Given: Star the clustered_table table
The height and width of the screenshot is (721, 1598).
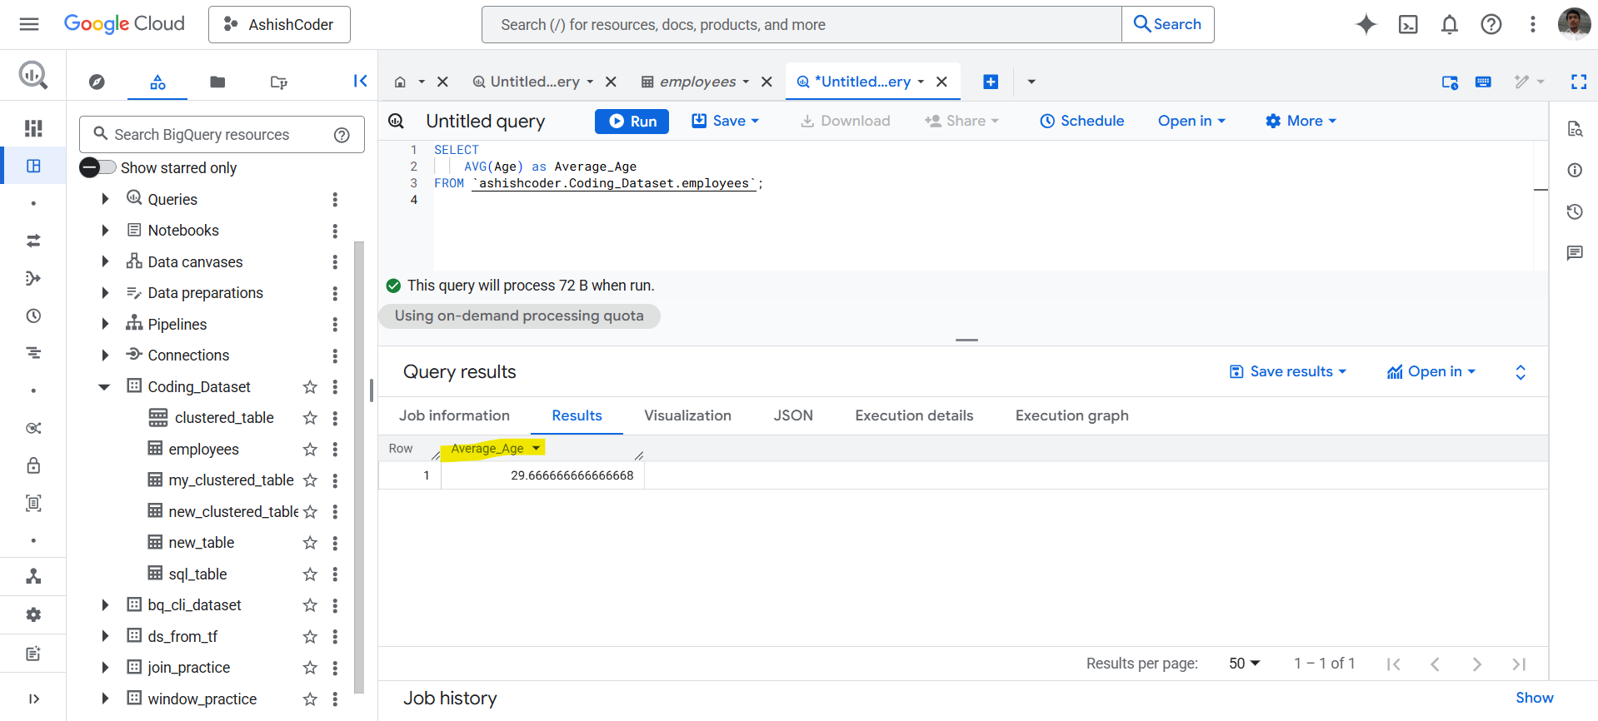Looking at the screenshot, I should pyautogui.click(x=310, y=418).
